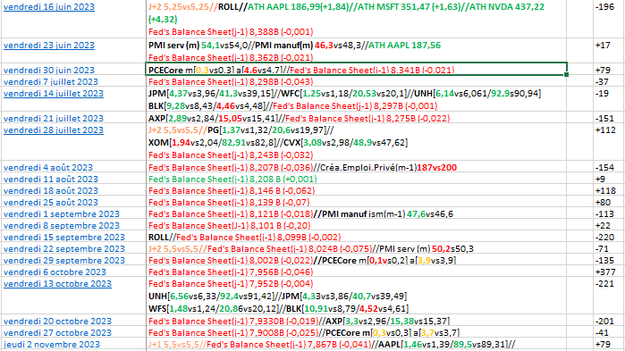
Task: Select the -196 value cell
Action: 608,19
